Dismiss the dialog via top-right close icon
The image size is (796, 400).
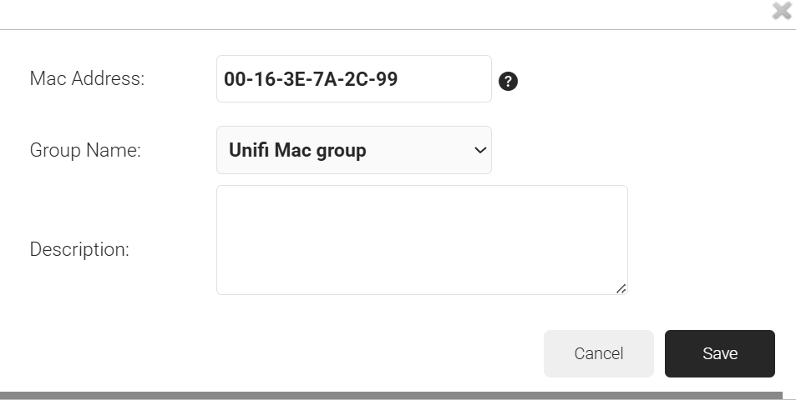pyautogui.click(x=782, y=11)
